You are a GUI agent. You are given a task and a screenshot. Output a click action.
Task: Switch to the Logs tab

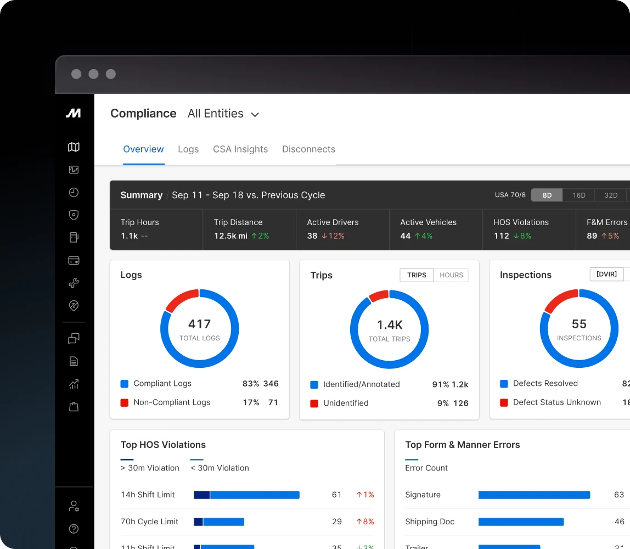click(x=188, y=149)
